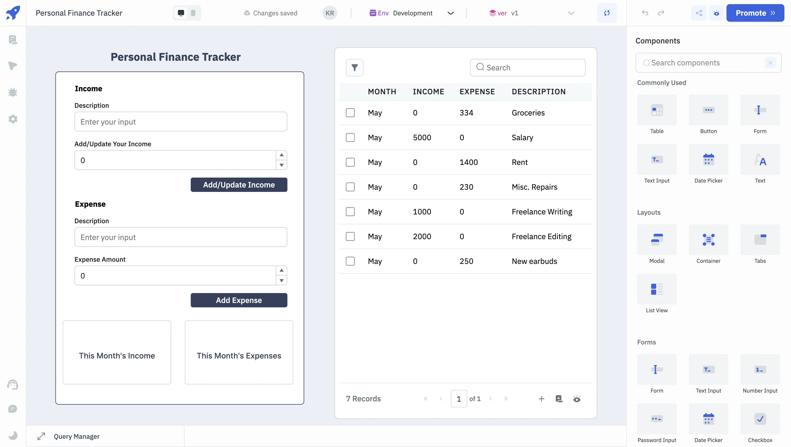Click the redo arrow icon
Screen dimensions: 791x447
pos(661,13)
